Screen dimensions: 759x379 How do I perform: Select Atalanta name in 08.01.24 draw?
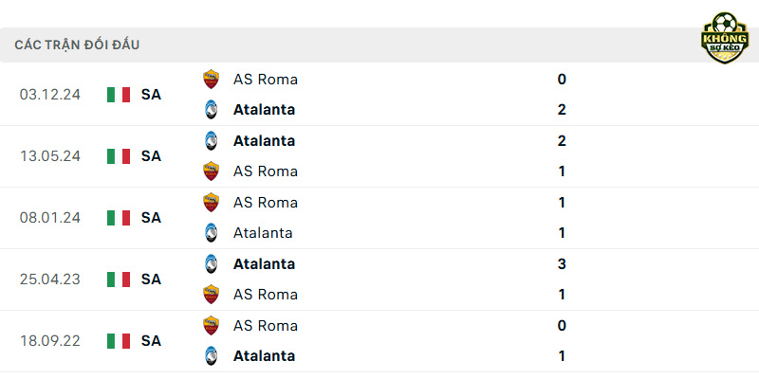coord(263,233)
